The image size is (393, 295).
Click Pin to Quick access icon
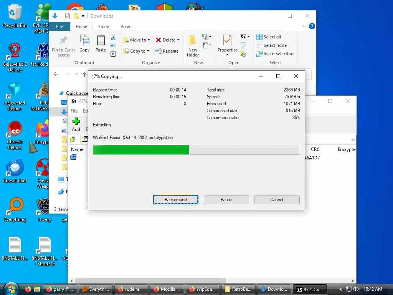tap(63, 41)
